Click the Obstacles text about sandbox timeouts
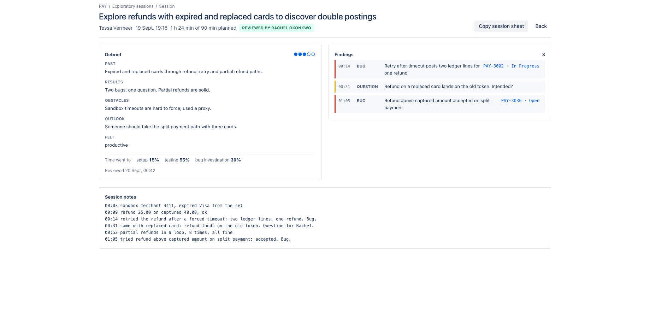650x318 pixels. click(x=158, y=108)
